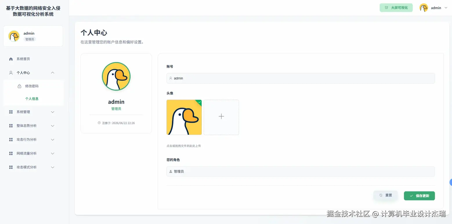The width and height of the screenshot is (452, 224).
Task: Click the 个人中心 page heading
Action: coord(94,32)
